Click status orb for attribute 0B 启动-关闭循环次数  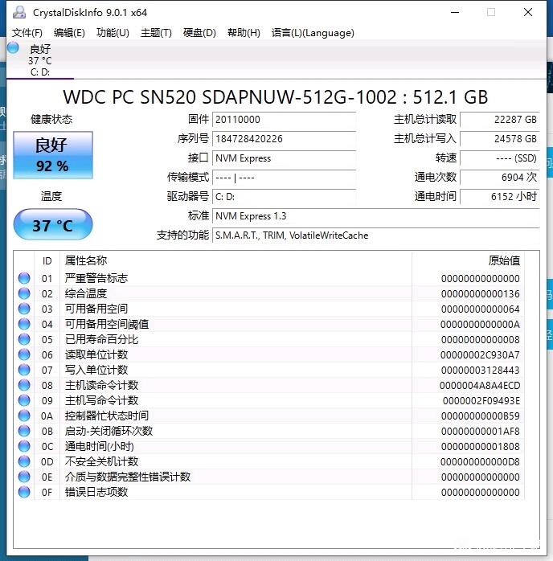24,431
